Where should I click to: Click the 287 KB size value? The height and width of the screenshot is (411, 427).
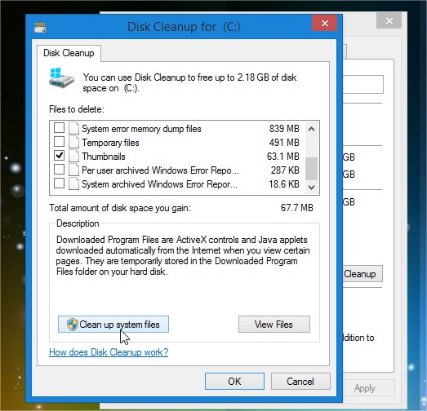pyautogui.click(x=285, y=170)
